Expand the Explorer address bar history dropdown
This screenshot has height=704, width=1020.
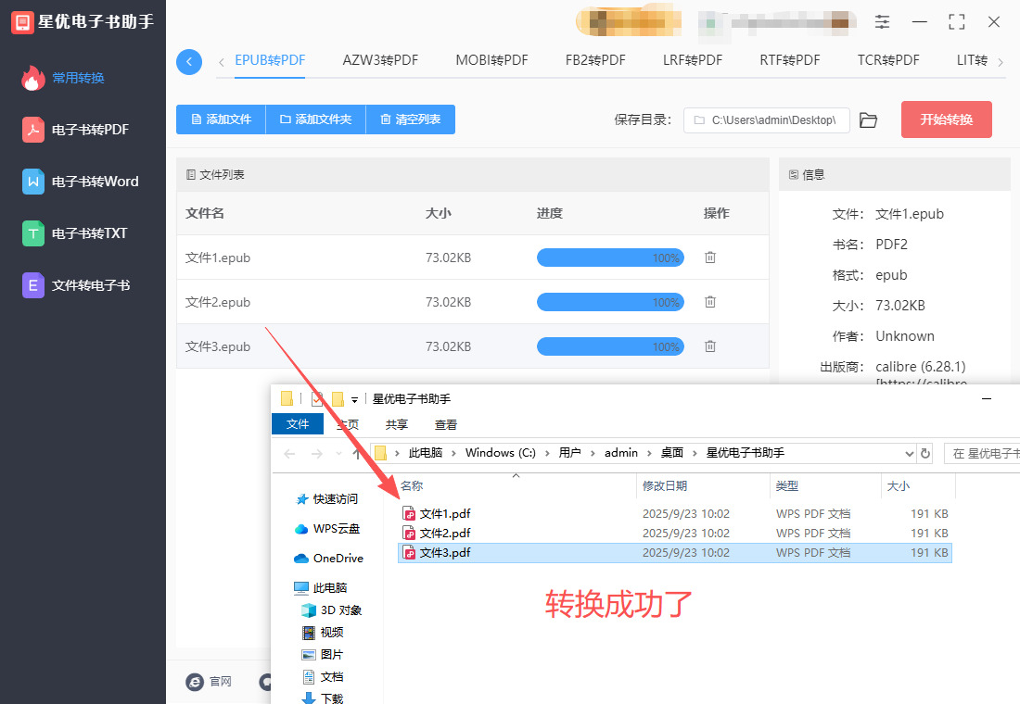pyautogui.click(x=910, y=453)
